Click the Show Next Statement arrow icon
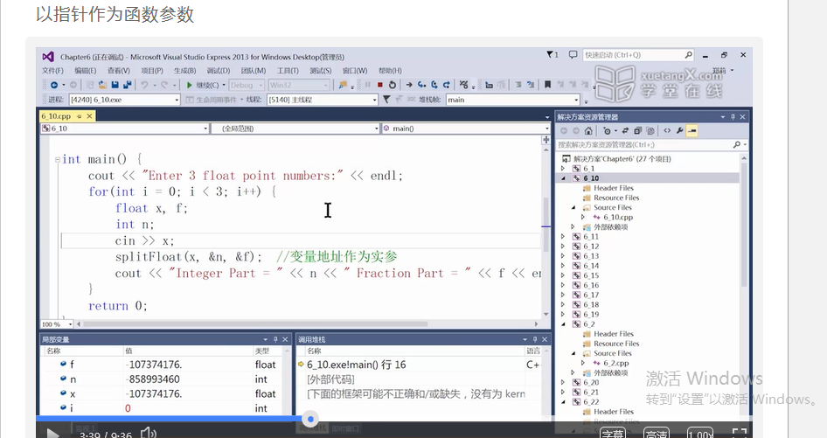 click(x=409, y=85)
